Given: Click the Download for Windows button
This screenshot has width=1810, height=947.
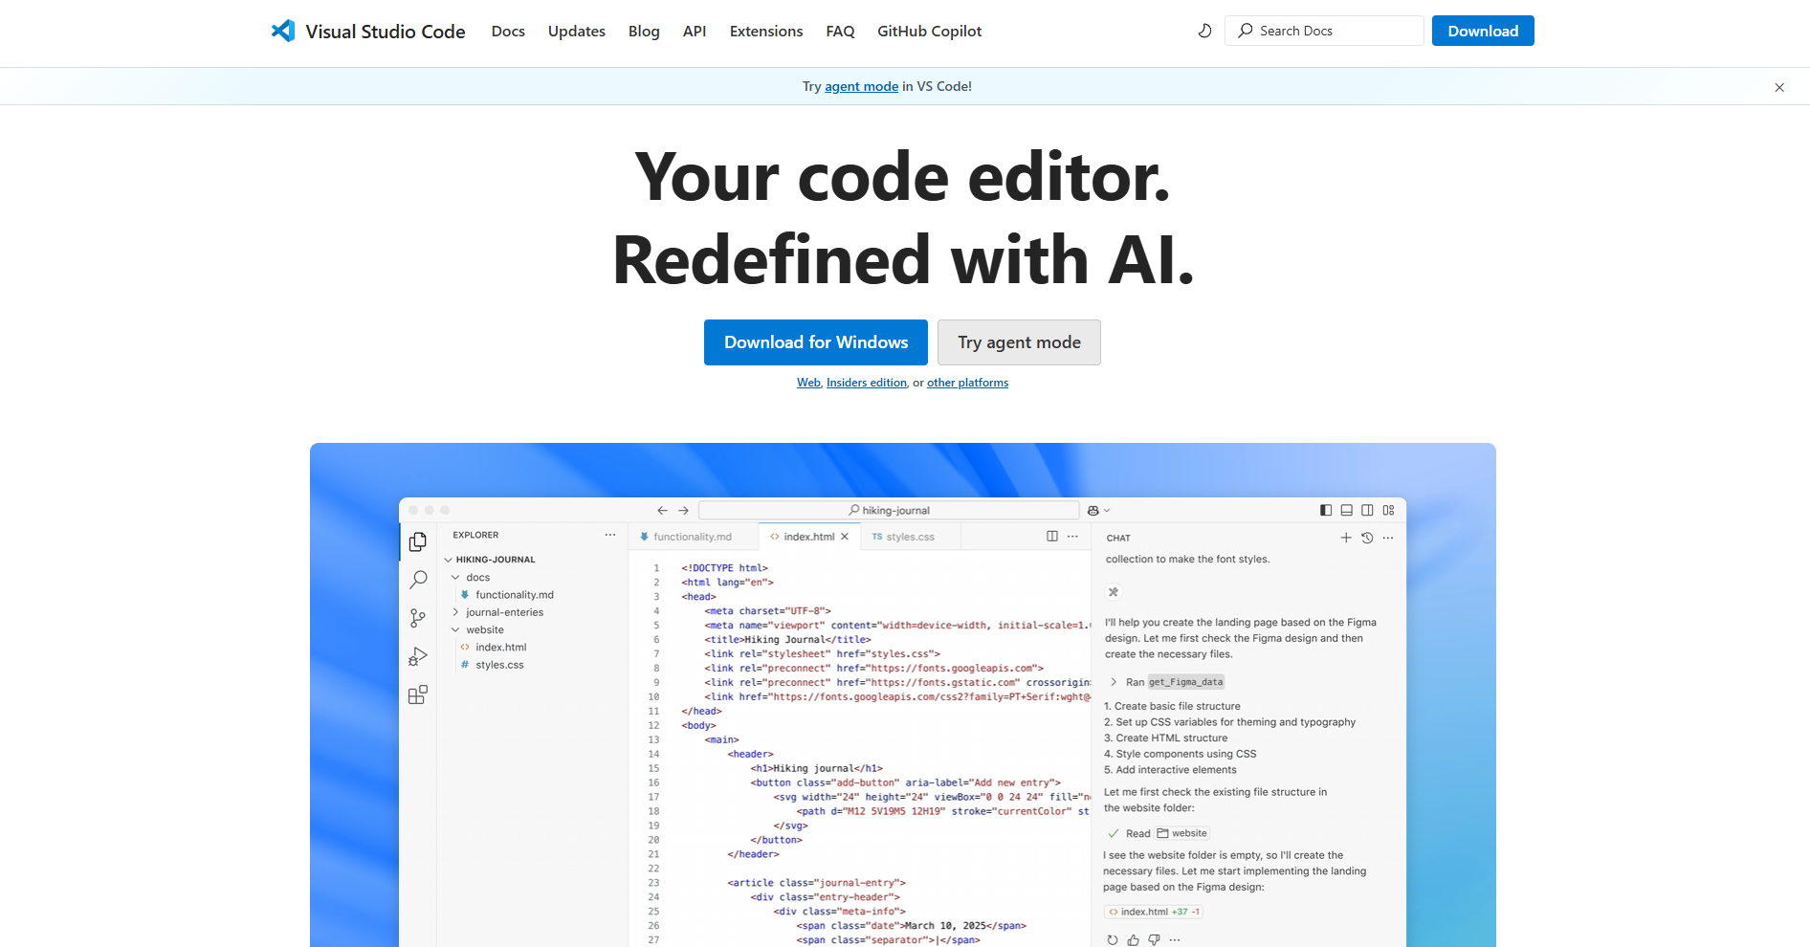Looking at the screenshot, I should (816, 342).
